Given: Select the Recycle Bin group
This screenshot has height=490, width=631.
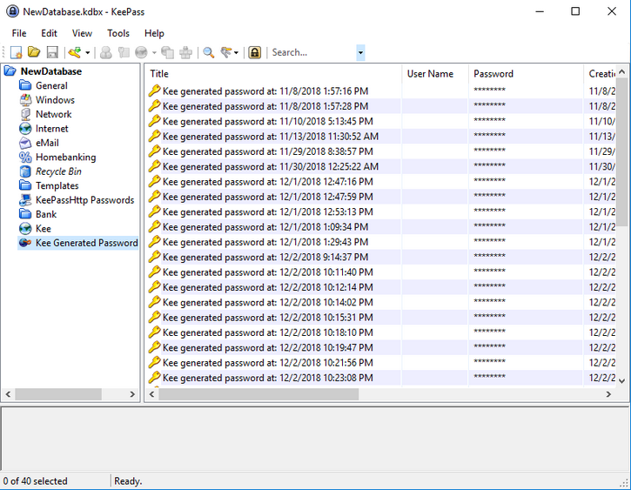Looking at the screenshot, I should coord(58,171).
